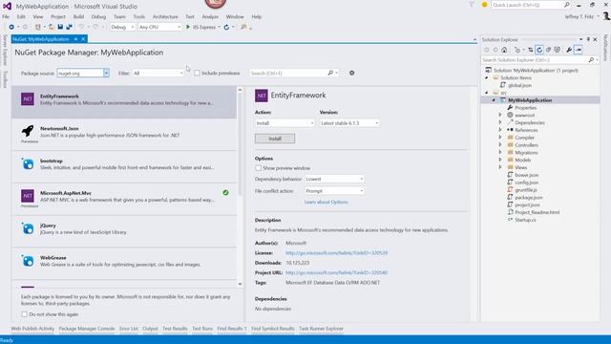This screenshot has height=344, width=611.
Task: Open the Project URL link
Action: tap(336, 272)
